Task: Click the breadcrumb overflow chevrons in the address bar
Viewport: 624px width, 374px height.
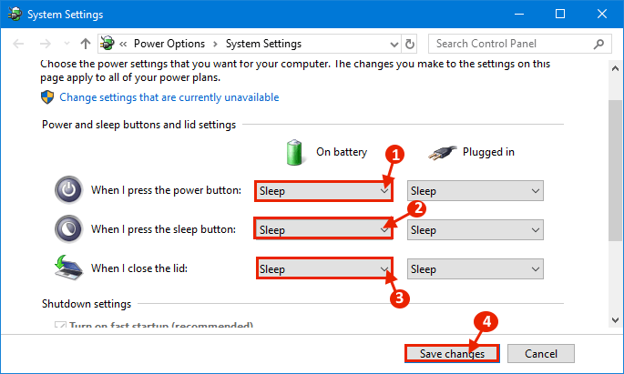Action: (123, 44)
